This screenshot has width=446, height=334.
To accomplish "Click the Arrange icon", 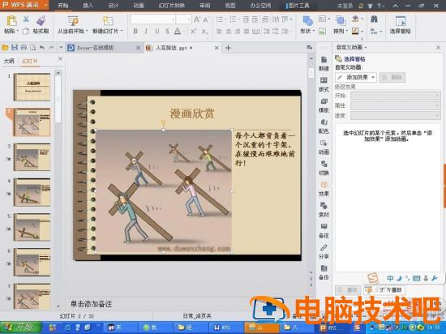I will coord(341,21).
